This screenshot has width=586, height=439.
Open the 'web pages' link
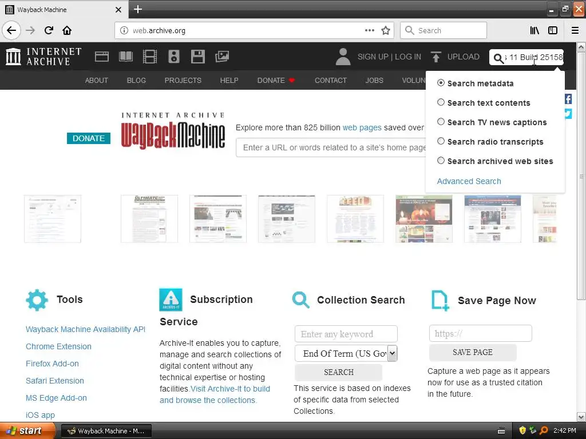tap(362, 127)
